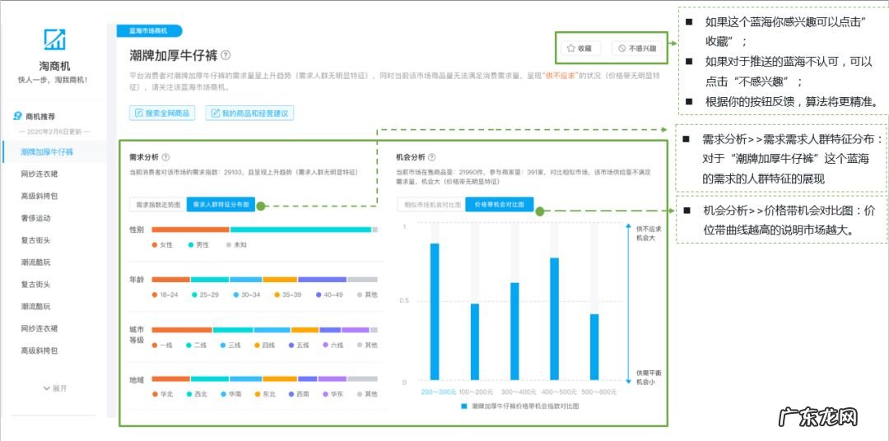The image size is (889, 441).
Task: Click the 年龄 row label
Action: coord(136,280)
